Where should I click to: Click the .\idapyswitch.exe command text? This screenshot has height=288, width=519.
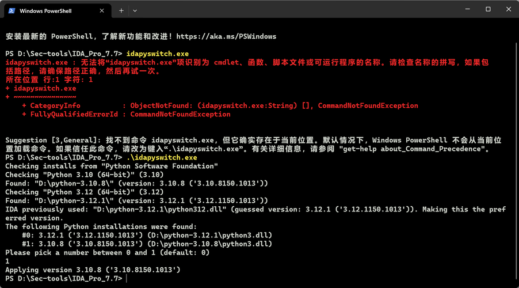(x=162, y=157)
